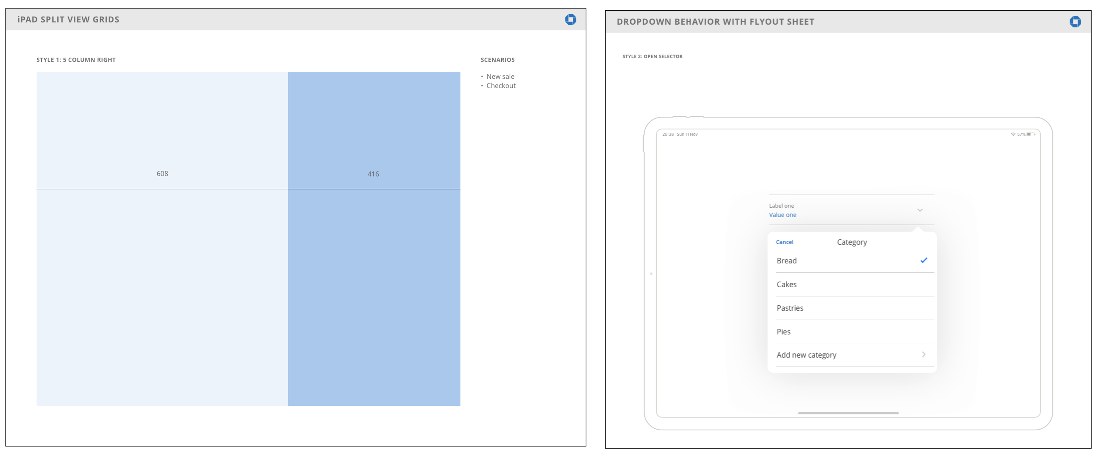The height and width of the screenshot is (457, 1102).
Task: Click the STYLE 2: OPEN SELECTOR heading
Action: click(652, 56)
